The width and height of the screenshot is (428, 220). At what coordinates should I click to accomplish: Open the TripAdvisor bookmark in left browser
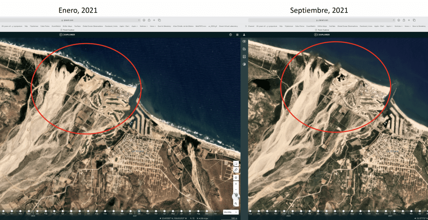pos(34,26)
